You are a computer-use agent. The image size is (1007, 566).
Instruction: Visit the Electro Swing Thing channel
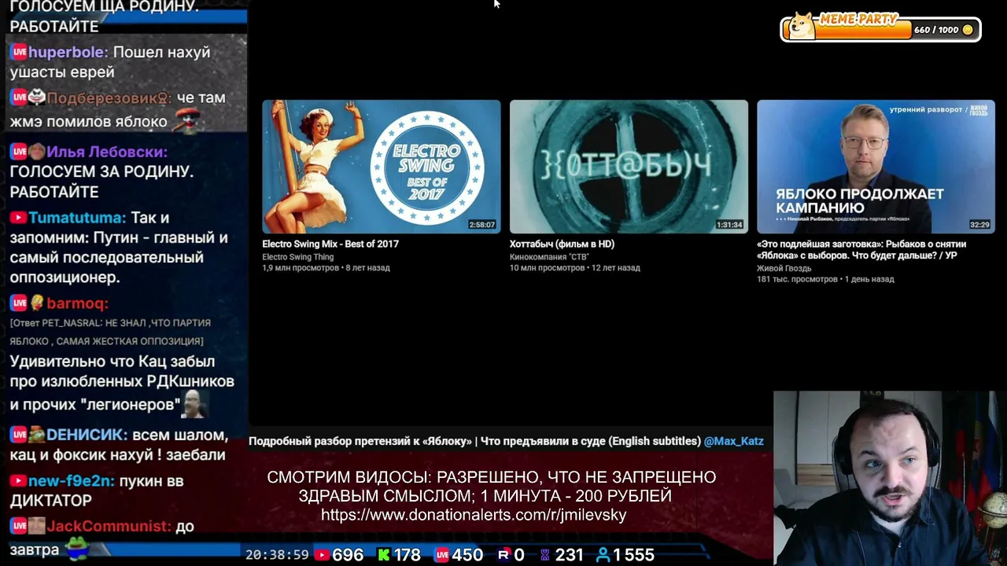click(x=298, y=257)
